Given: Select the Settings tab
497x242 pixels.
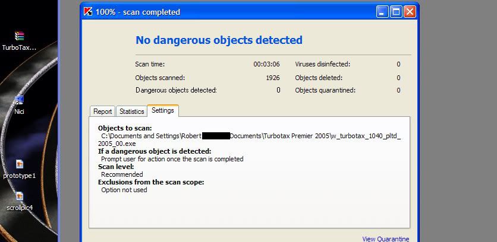Looking at the screenshot, I should 163,110.
